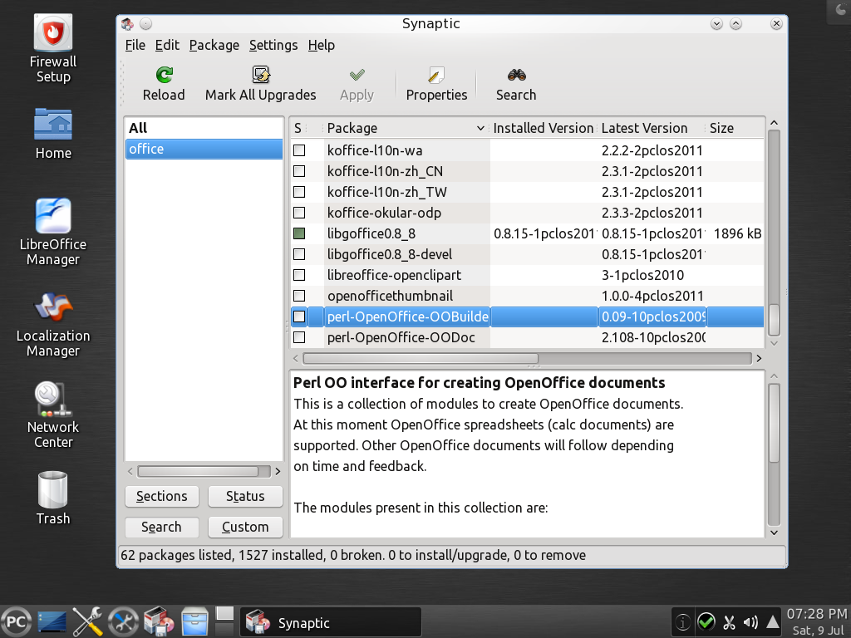Click the scissors clipboard tray icon
The height and width of the screenshot is (638, 851).
(729, 621)
